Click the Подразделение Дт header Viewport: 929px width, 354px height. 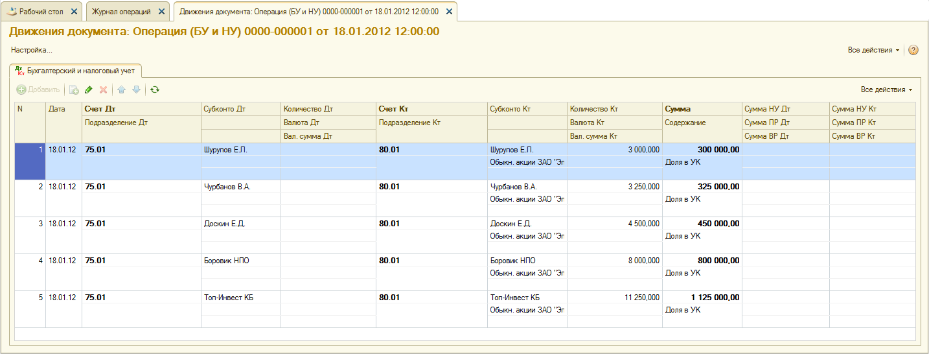(141, 123)
